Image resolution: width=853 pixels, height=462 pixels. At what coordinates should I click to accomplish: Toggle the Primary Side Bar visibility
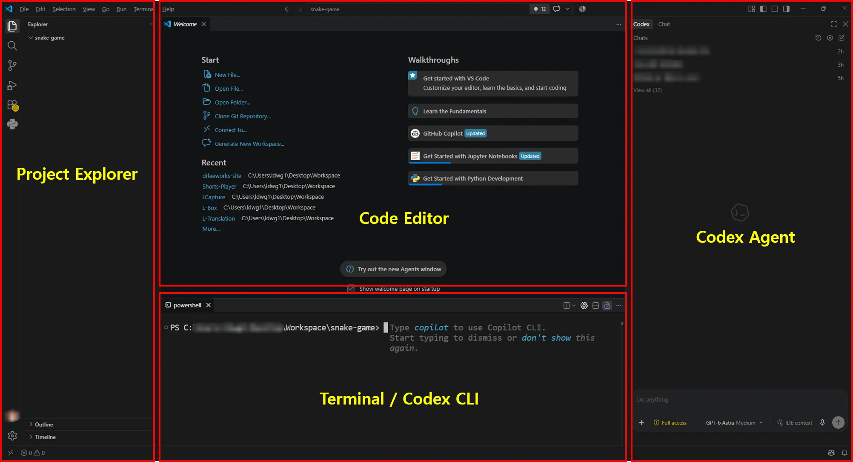(x=763, y=9)
